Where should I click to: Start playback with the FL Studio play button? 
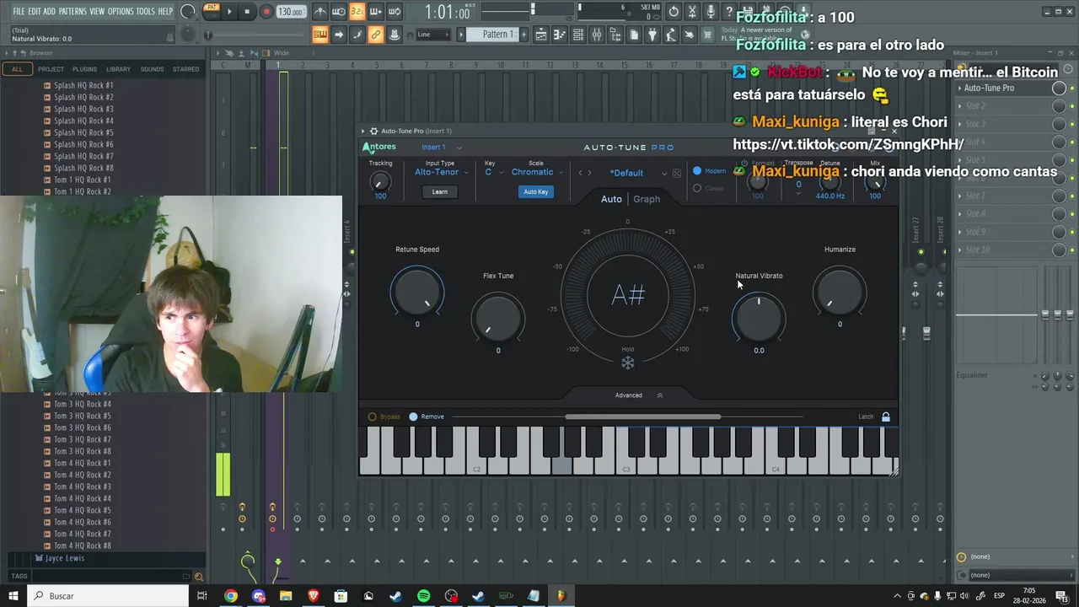point(229,12)
